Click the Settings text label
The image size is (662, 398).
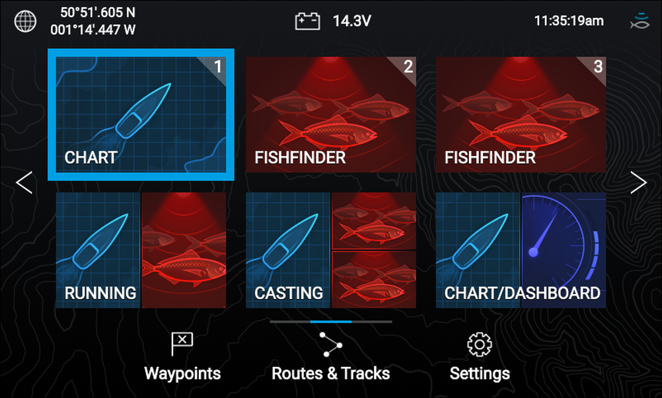480,374
